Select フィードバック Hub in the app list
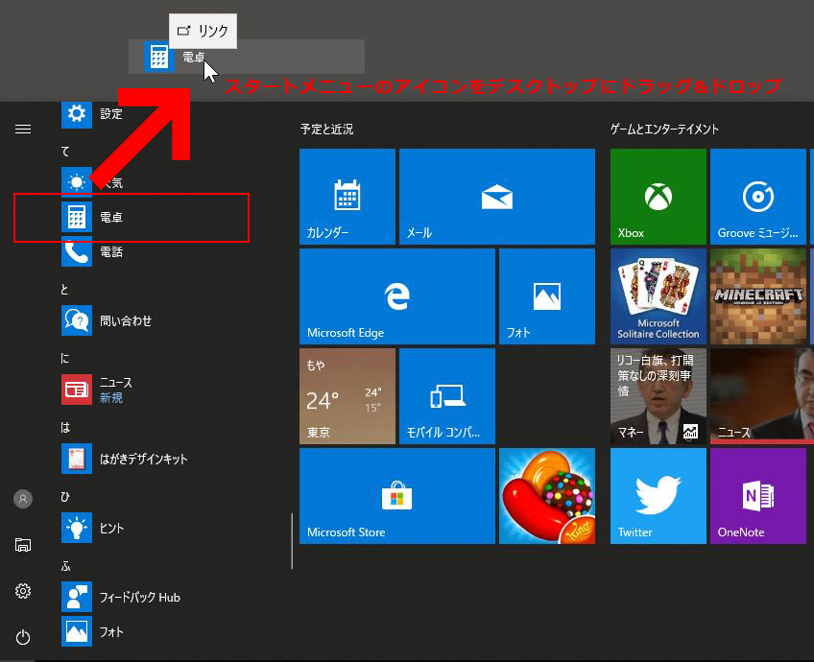The width and height of the screenshot is (814, 662). click(139, 597)
